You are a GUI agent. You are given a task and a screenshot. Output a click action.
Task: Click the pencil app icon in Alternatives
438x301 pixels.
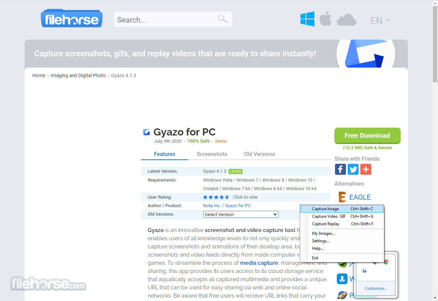point(342,295)
